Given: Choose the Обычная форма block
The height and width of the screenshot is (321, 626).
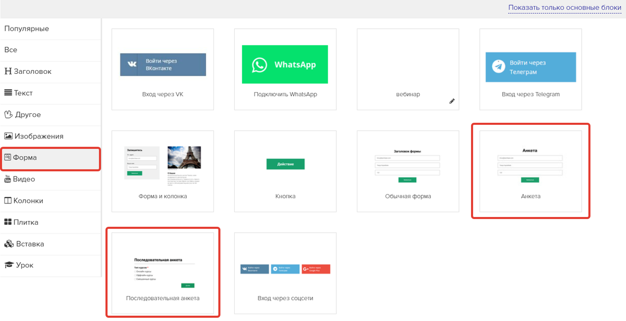Looking at the screenshot, I should tap(408, 171).
